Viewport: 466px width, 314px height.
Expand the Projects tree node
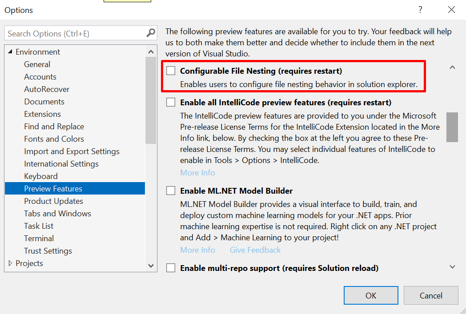coord(10,263)
